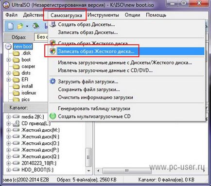The height and width of the screenshot is (186, 211).
Task: Select the .disk folder in tree
Action: [26, 53]
